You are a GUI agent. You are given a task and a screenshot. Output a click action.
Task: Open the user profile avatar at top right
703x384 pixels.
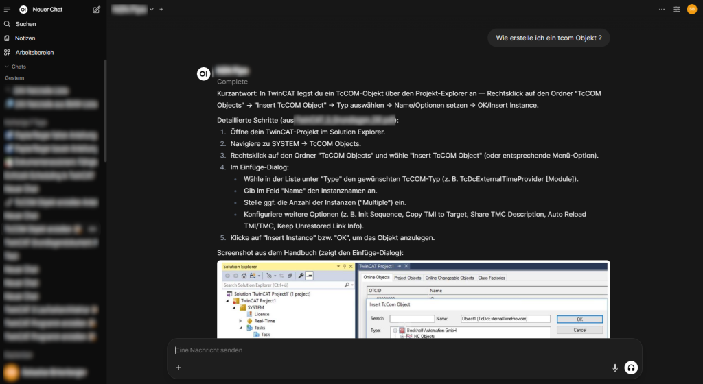tap(692, 10)
